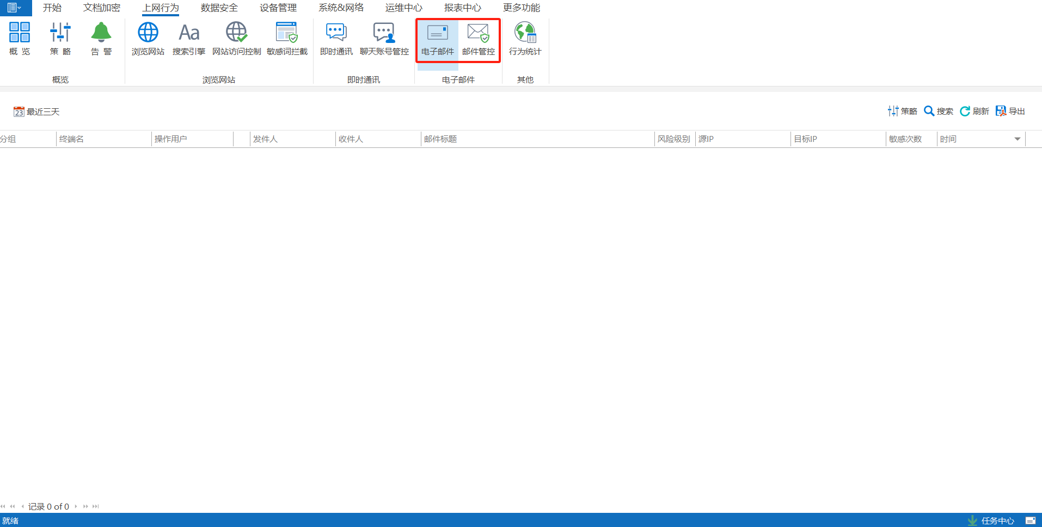
Task: Open 网站访问控制 site access control
Action: pyautogui.click(x=237, y=39)
